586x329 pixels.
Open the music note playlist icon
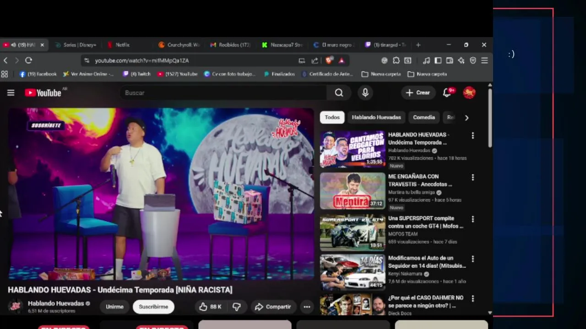[426, 60]
